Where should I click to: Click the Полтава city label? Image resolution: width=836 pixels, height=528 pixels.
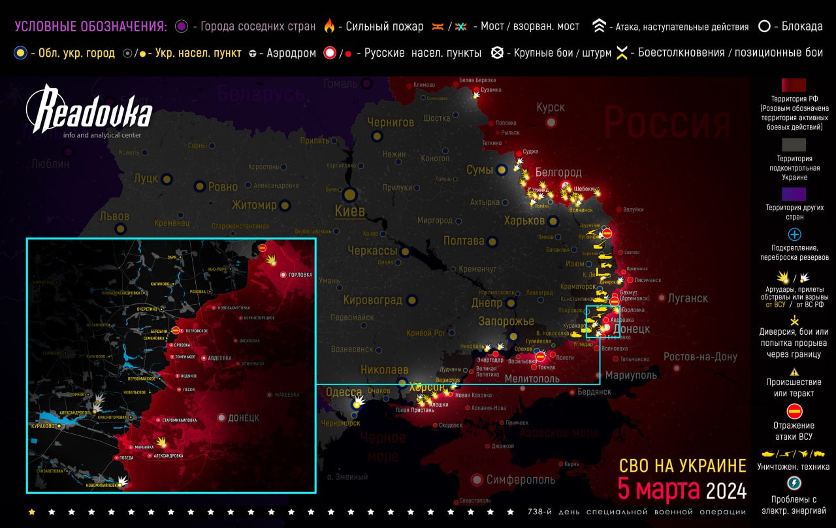(464, 241)
